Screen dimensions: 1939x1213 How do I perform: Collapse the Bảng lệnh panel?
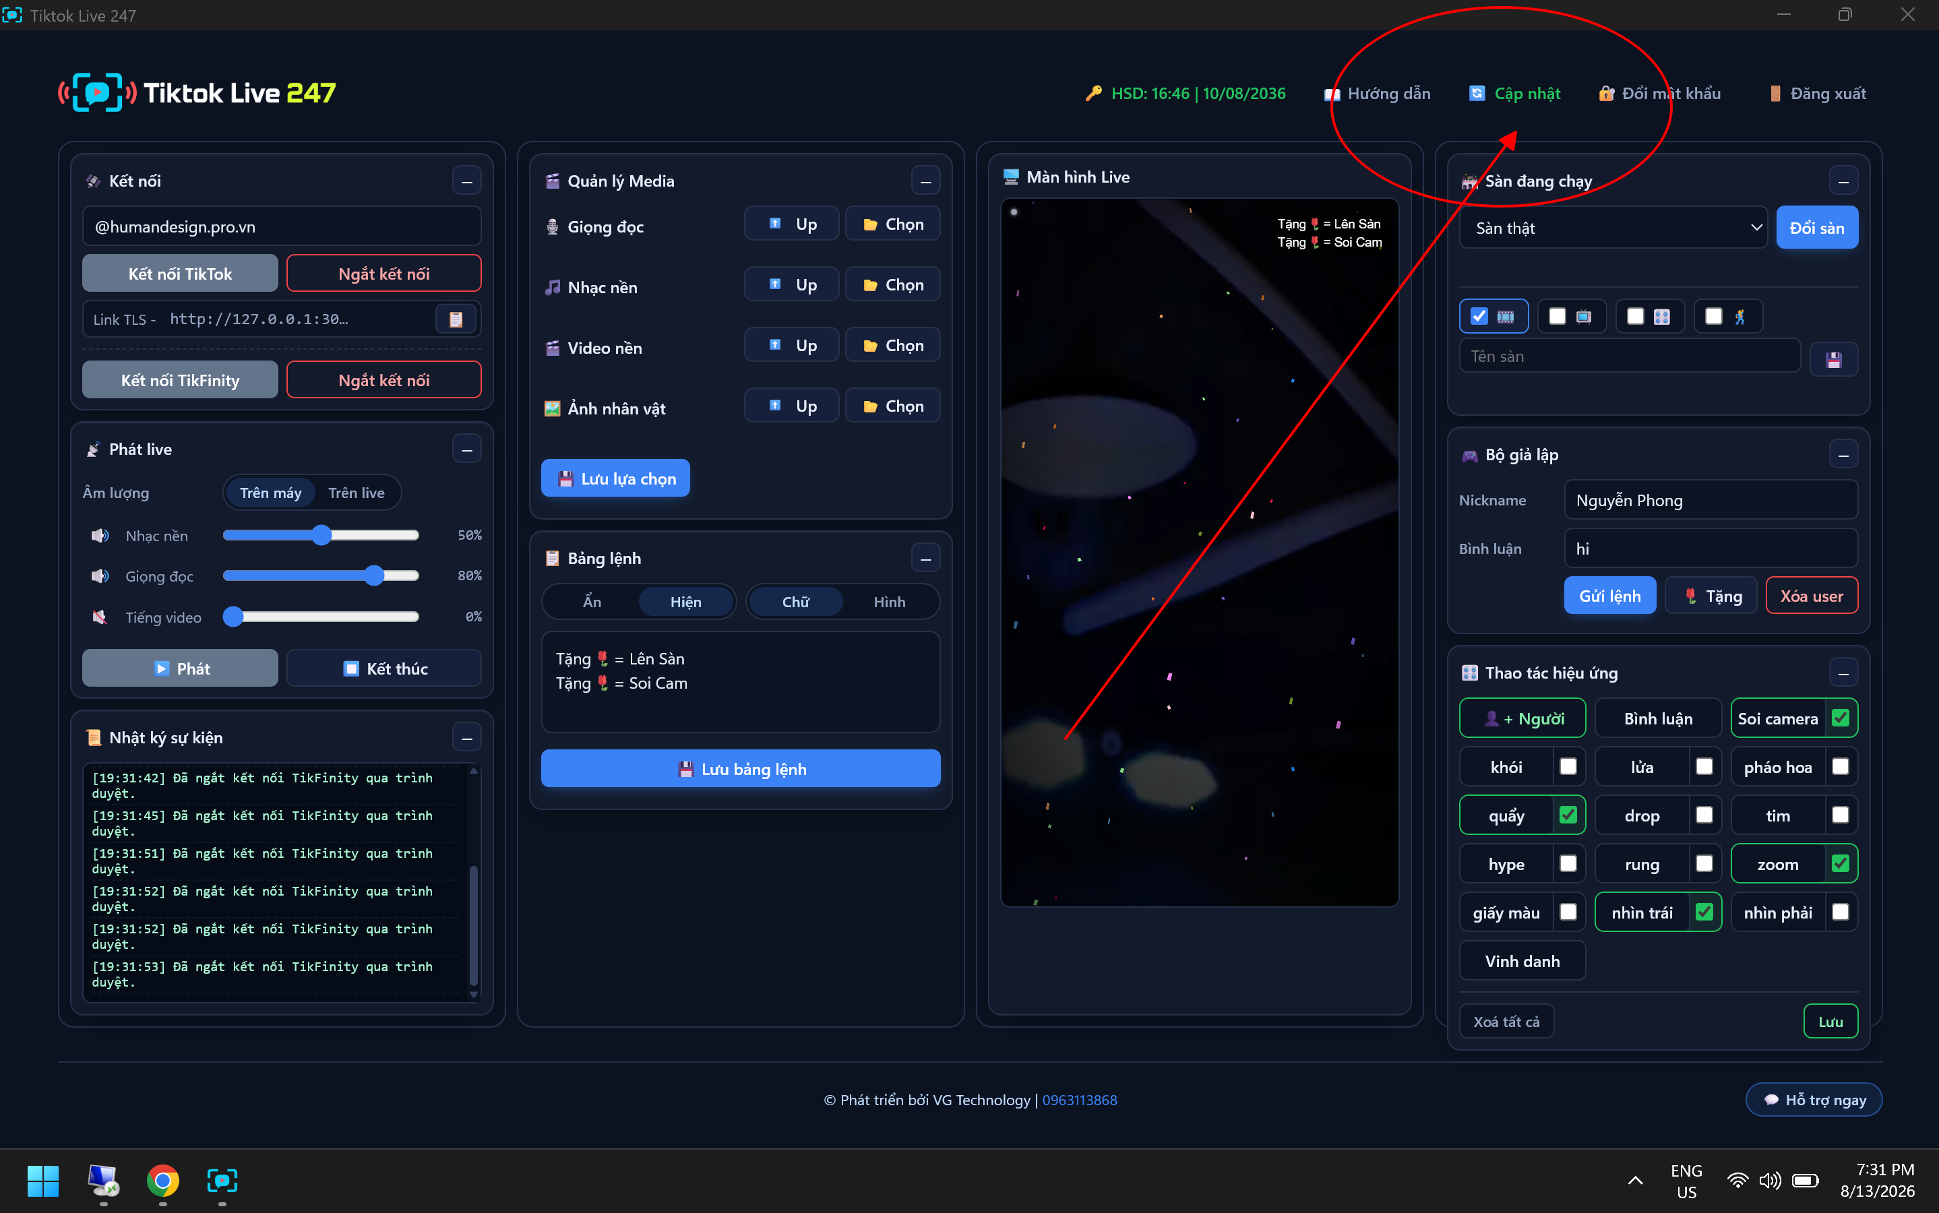[x=926, y=559]
